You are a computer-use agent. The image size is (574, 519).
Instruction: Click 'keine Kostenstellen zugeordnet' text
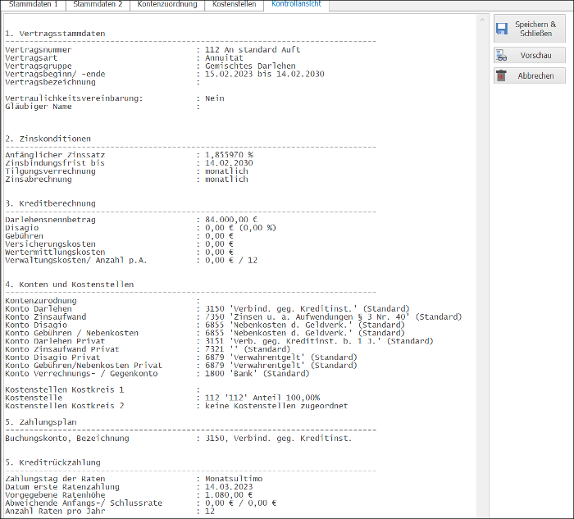coord(276,406)
